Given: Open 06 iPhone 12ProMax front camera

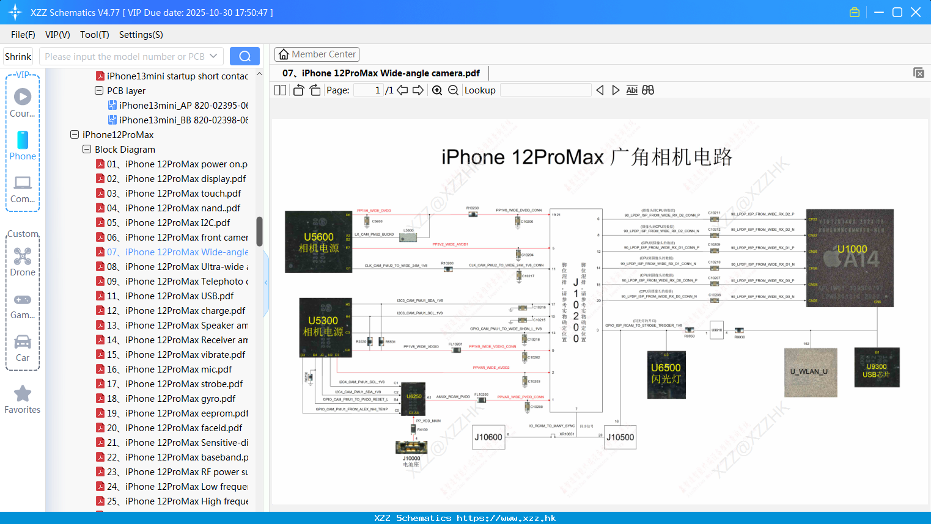Looking at the screenshot, I should point(172,237).
